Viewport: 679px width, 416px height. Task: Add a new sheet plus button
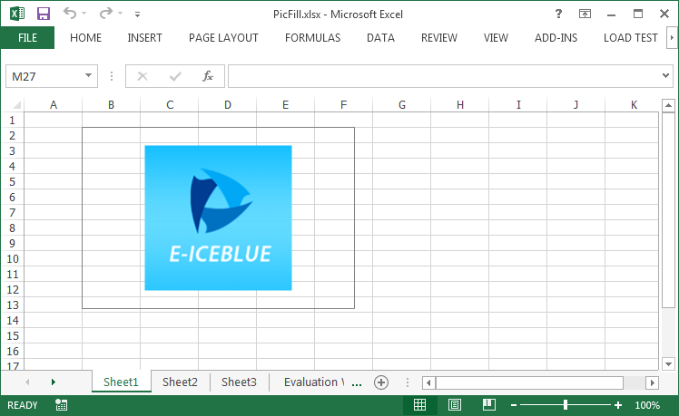pyautogui.click(x=381, y=382)
